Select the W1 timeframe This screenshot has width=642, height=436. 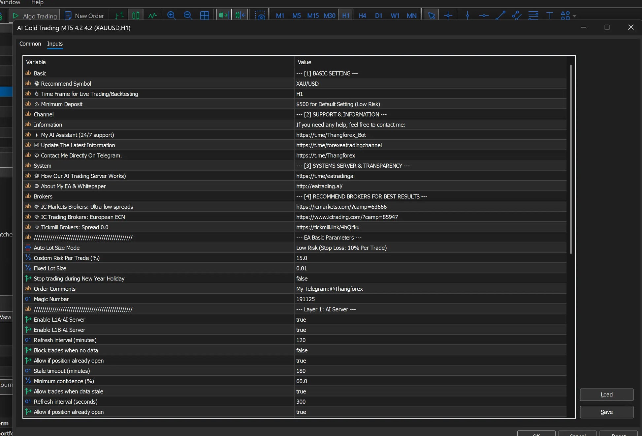[x=395, y=15]
